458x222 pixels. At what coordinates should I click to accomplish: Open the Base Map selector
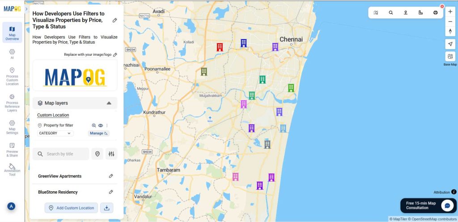click(x=450, y=57)
